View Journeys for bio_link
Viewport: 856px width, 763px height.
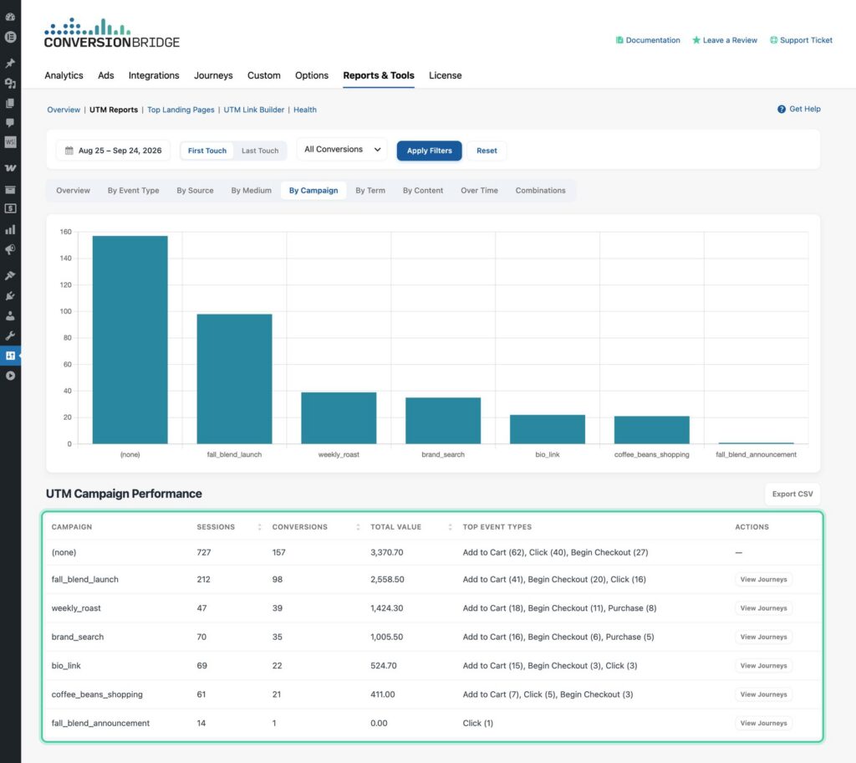tap(763, 666)
